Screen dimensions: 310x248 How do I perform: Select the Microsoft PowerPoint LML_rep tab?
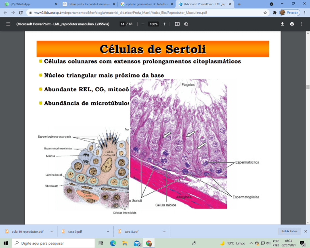tap(205, 4)
